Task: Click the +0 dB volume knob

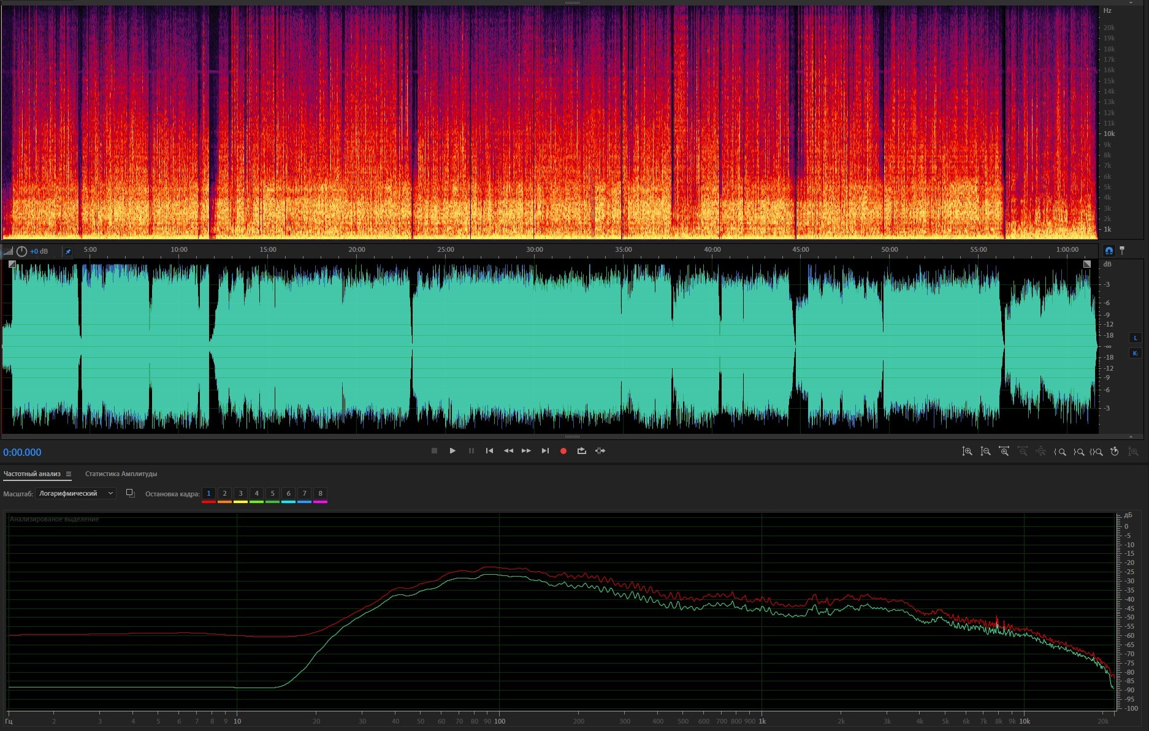Action: tap(22, 251)
